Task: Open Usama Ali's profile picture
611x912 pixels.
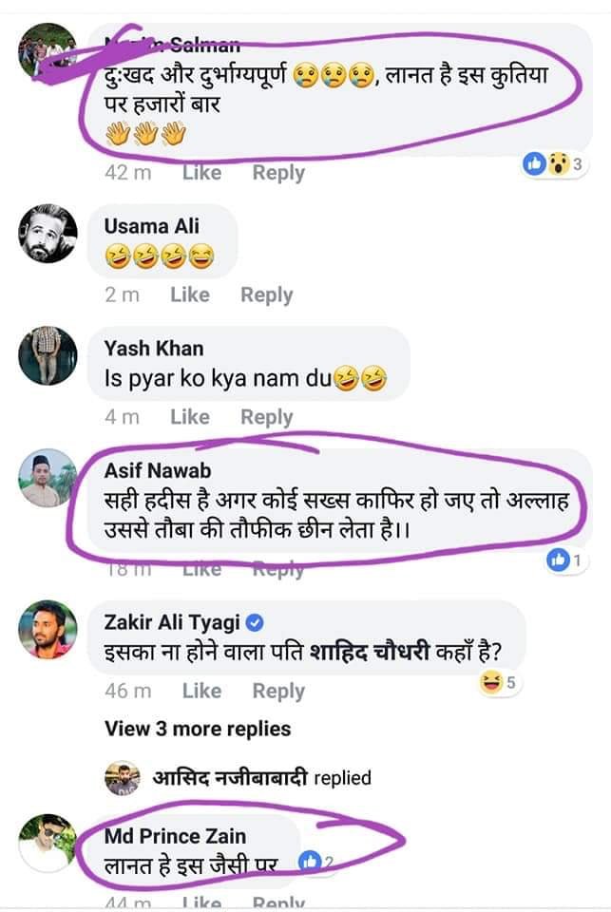Action: click(48, 234)
